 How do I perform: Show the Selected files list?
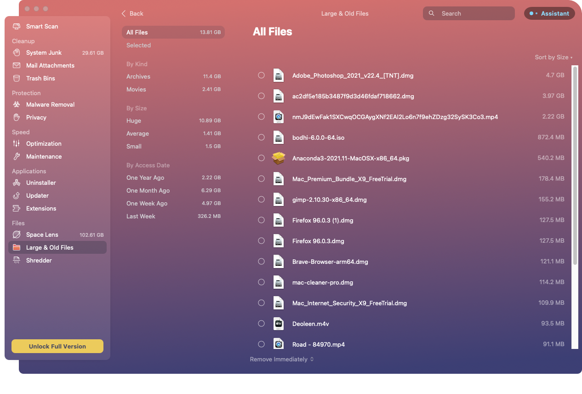click(x=173, y=46)
